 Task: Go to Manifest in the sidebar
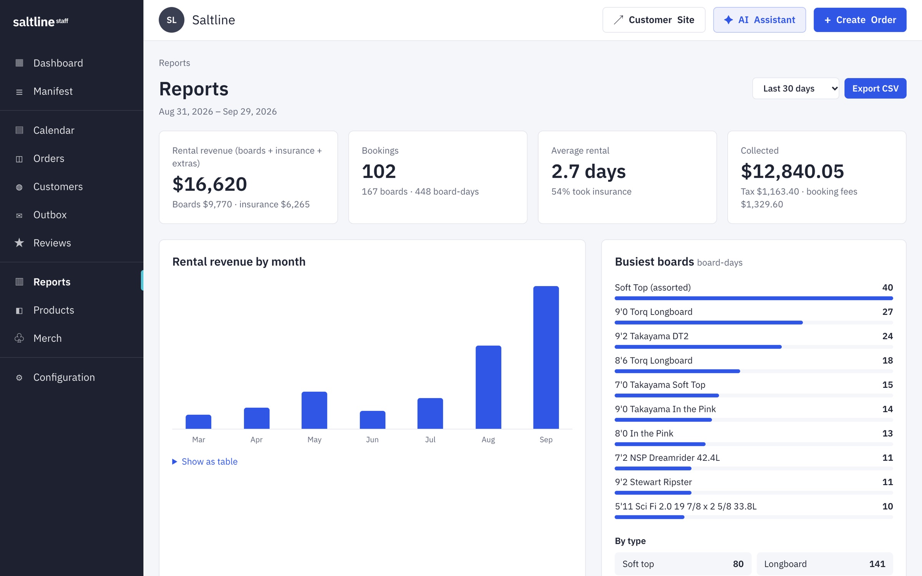point(71,91)
